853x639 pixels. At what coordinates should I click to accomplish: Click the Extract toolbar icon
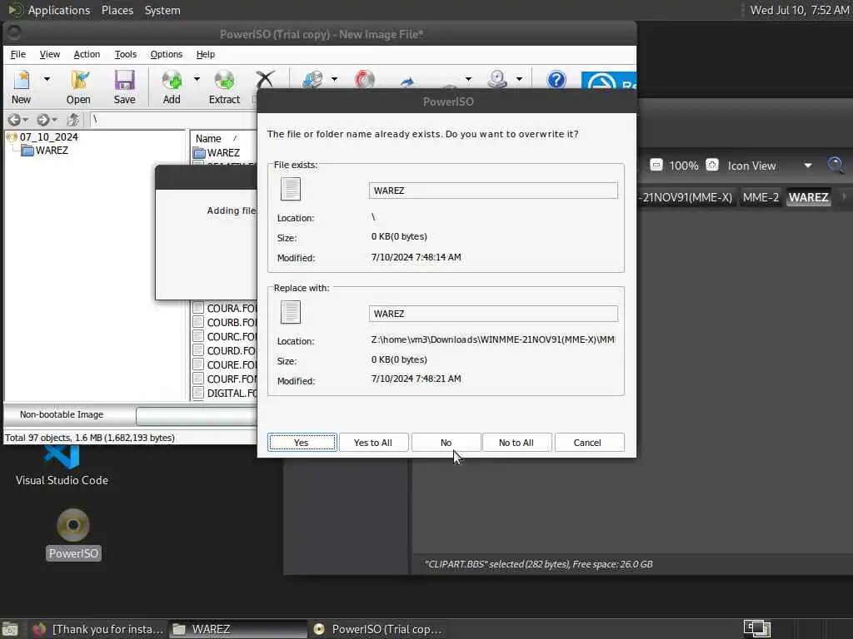(x=224, y=87)
